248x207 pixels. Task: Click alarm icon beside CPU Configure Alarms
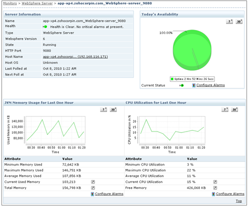tap(213, 194)
